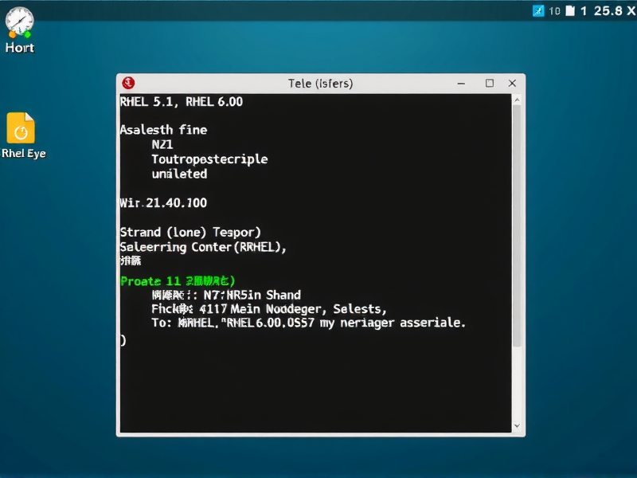Click the red terminal icon in title bar
637x478 pixels.
(127, 83)
